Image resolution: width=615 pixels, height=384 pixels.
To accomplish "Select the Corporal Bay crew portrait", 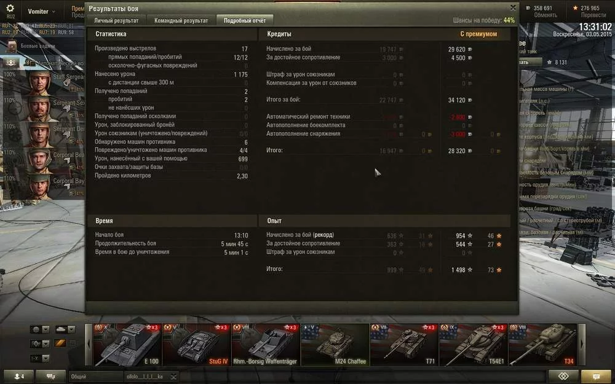I will pyautogui.click(x=39, y=187).
